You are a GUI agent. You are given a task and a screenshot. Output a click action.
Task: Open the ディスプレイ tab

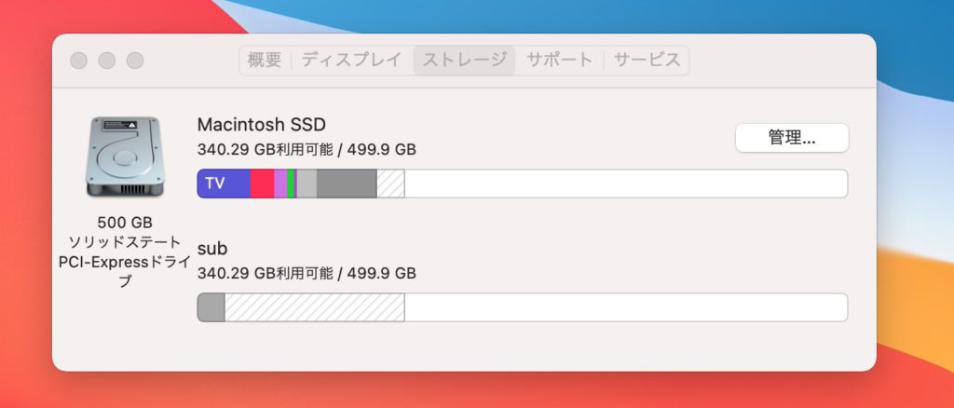coord(352,61)
